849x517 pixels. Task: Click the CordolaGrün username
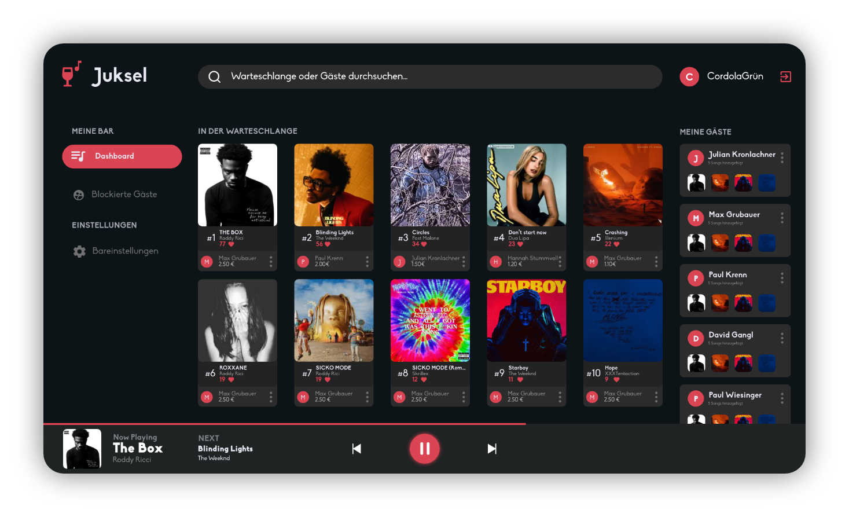coord(735,76)
